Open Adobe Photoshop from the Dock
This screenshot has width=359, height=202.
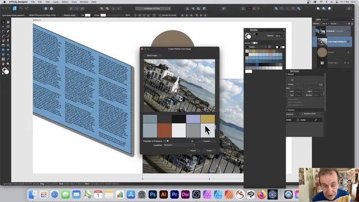pos(153,195)
